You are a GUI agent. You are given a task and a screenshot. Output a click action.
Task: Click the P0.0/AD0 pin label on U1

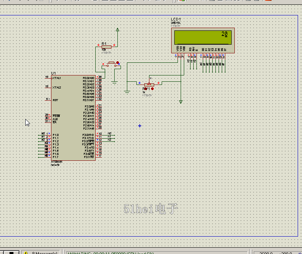(89, 78)
